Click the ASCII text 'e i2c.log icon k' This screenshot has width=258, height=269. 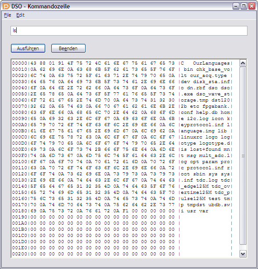pyautogui.click(x=205, y=119)
